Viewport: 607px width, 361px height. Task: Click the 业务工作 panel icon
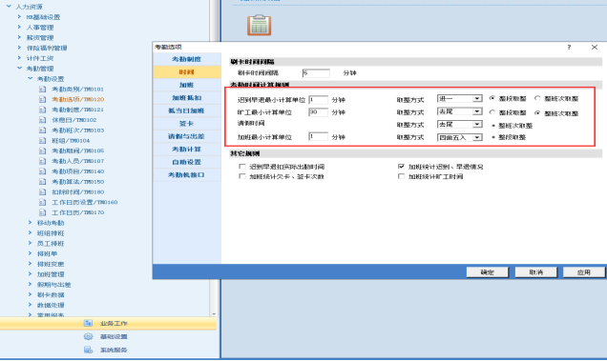(88, 323)
